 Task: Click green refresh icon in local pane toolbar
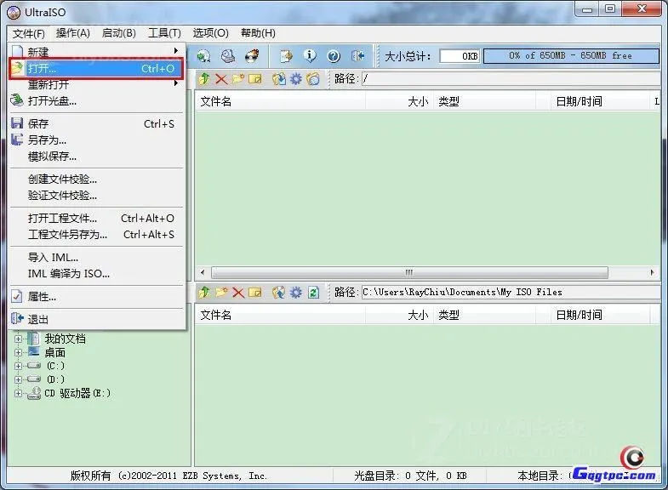[x=313, y=292]
